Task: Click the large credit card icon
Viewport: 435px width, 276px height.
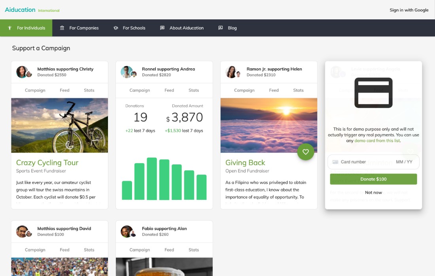Action: click(x=373, y=93)
